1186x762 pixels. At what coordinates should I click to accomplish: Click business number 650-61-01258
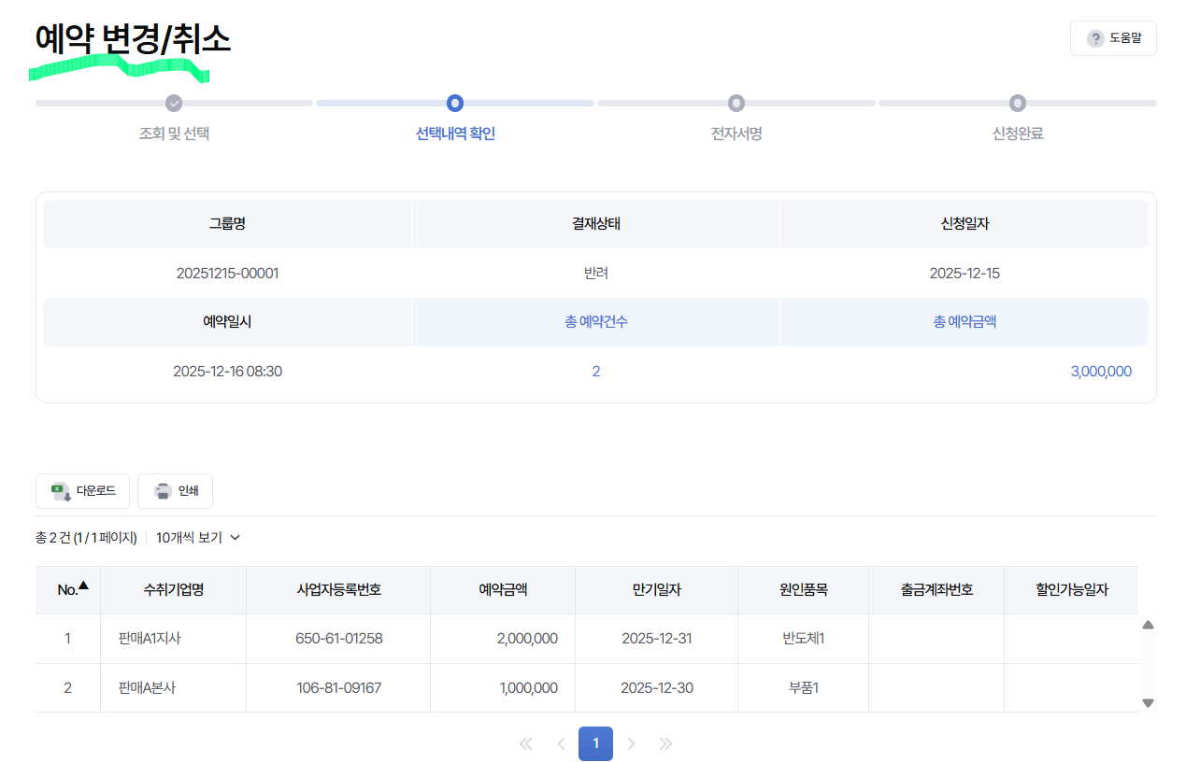click(338, 639)
